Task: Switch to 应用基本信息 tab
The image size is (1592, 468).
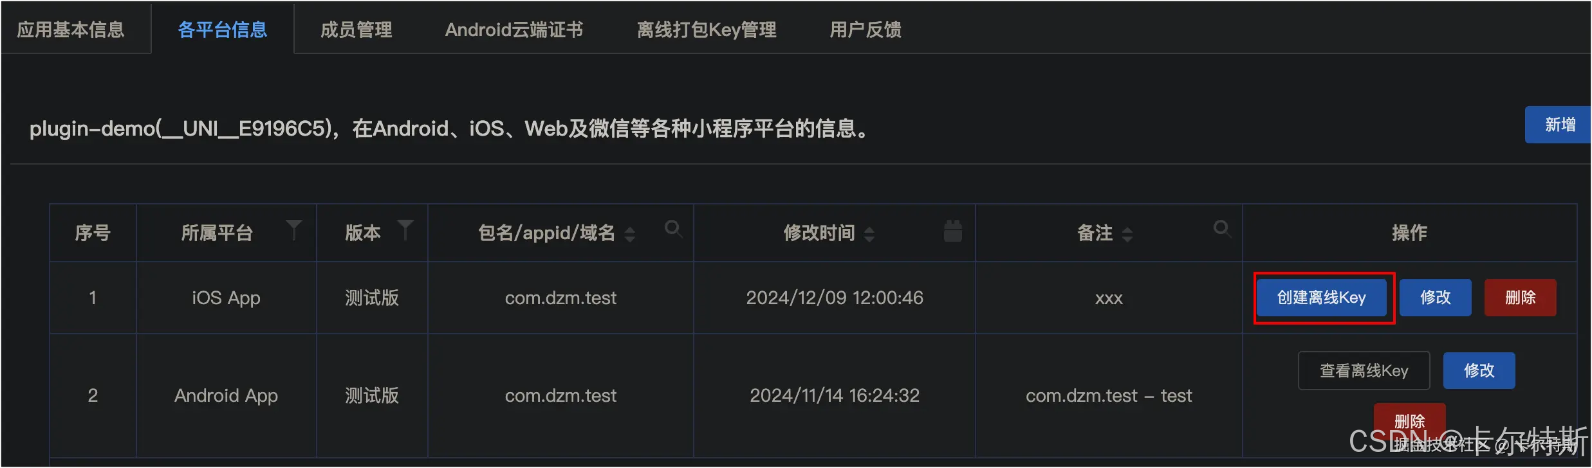Action: tap(71, 30)
